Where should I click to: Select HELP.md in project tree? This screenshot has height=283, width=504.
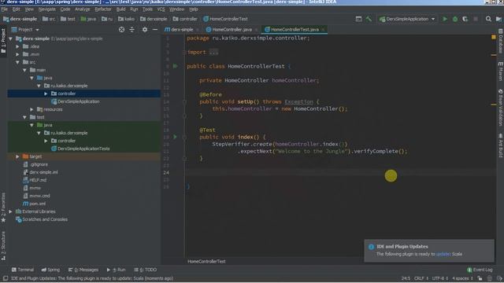[38, 180]
